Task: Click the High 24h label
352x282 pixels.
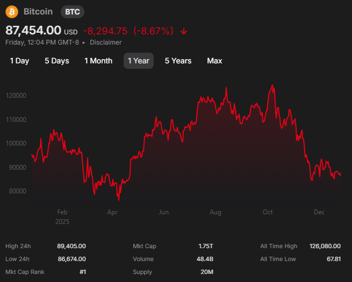Action: coord(18,247)
